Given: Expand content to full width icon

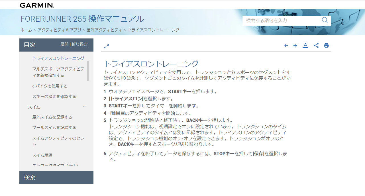Looking at the screenshot, I should 107,46.
